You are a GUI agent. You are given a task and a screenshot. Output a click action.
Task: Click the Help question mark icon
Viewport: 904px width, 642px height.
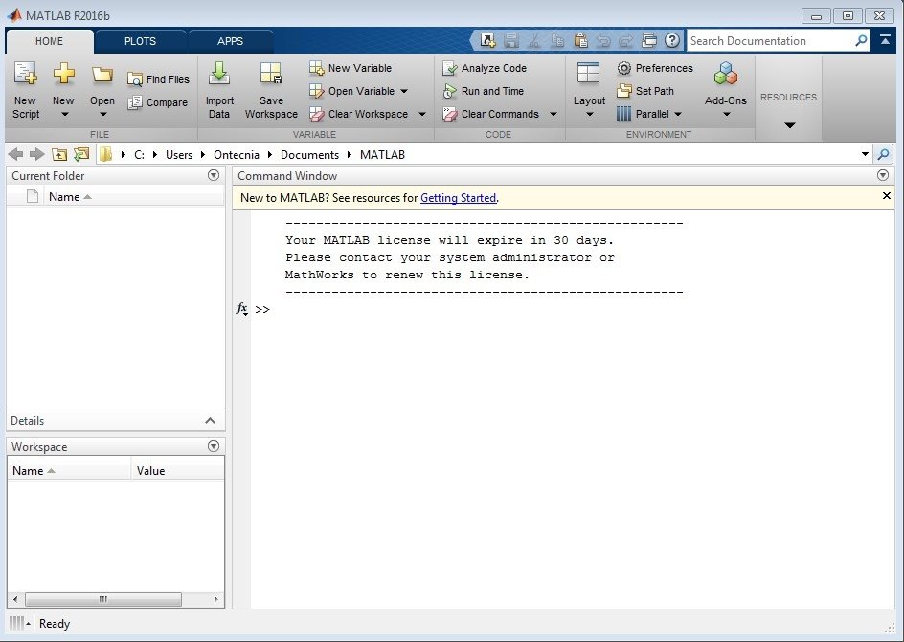tap(671, 40)
